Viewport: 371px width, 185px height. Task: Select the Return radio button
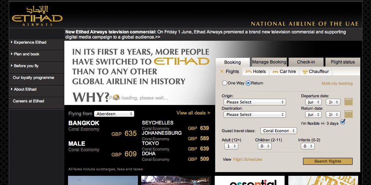[248, 83]
